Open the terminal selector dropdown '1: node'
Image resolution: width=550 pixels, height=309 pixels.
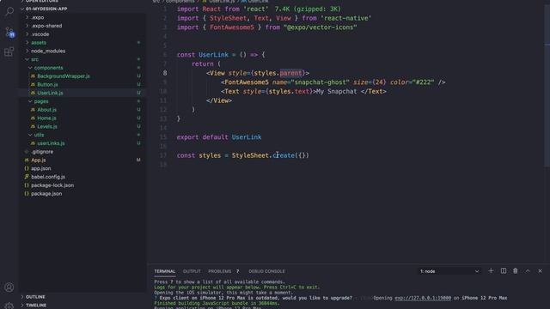pos(449,271)
